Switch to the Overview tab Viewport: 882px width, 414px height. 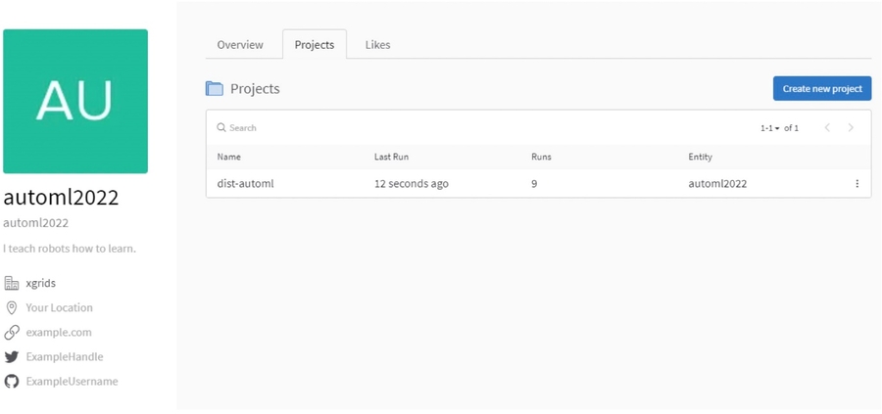(240, 45)
